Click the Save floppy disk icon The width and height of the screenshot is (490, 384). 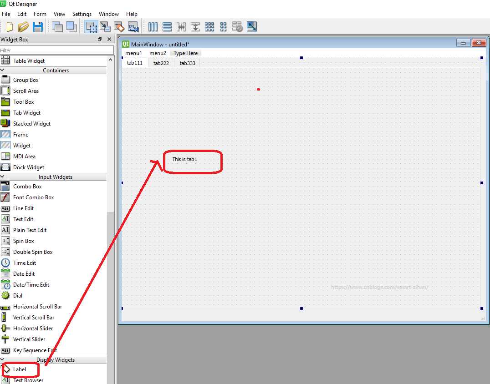click(x=38, y=27)
